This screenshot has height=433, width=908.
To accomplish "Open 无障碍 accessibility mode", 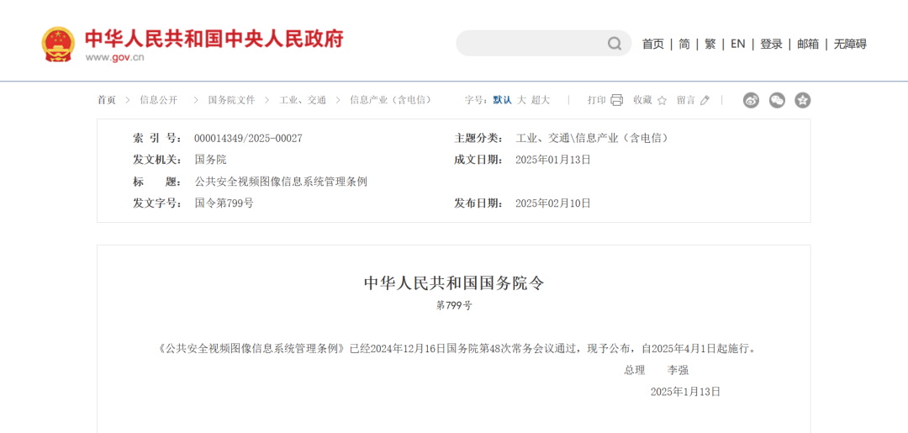I will tap(849, 44).
